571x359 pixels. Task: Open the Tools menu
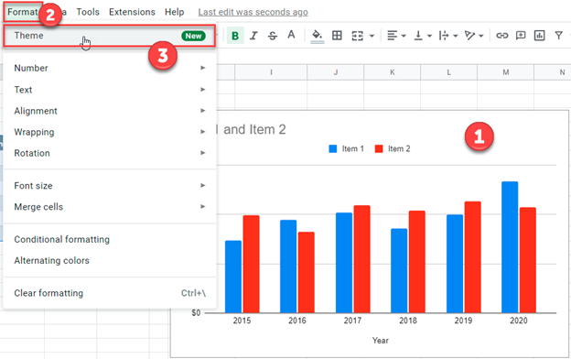88,12
